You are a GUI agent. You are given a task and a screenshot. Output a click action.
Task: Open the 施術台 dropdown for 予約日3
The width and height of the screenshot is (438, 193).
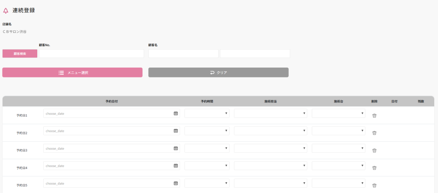(x=338, y=148)
